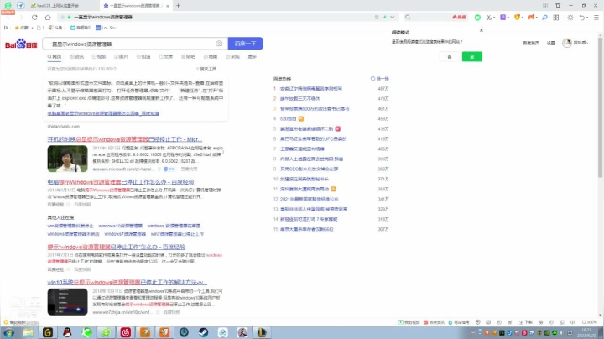Select the 地图 search category tab

[x=211, y=56]
